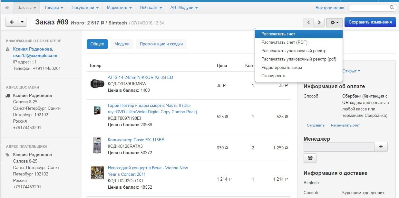
Task: Open the Заказы menu
Action: (27, 7)
